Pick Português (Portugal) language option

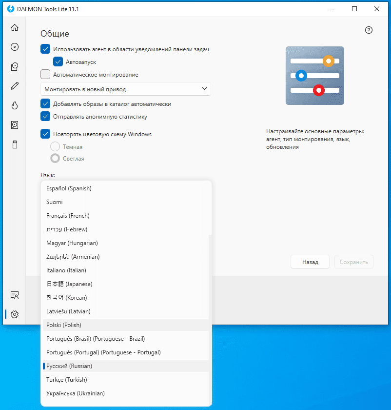coord(126,352)
